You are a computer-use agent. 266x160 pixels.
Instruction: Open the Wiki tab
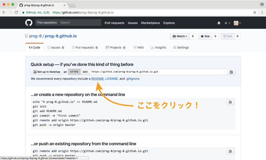click(138, 47)
